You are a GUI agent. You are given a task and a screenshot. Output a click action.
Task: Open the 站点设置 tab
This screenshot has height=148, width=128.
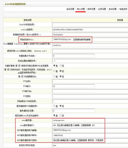pyautogui.click(x=70, y=9)
